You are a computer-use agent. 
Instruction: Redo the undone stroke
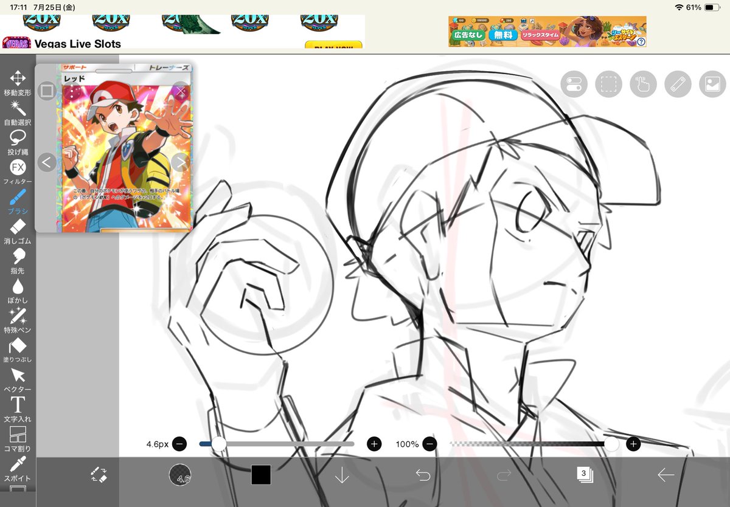coord(504,475)
